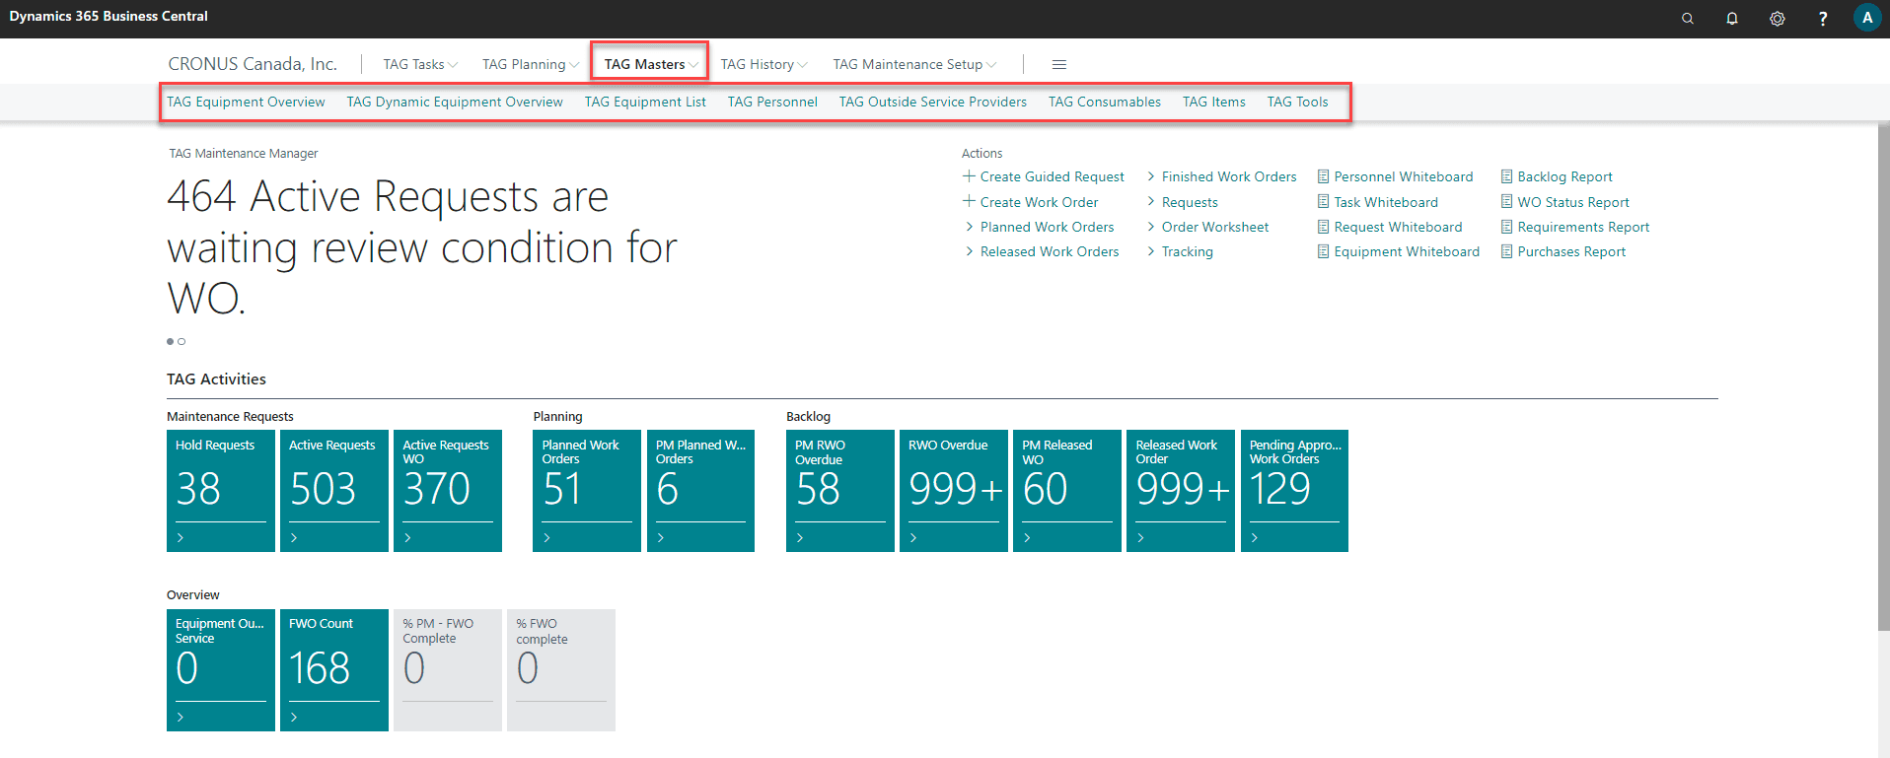This screenshot has width=1890, height=758.
Task: Open the Active Requests WO 370 tile
Action: point(448,491)
